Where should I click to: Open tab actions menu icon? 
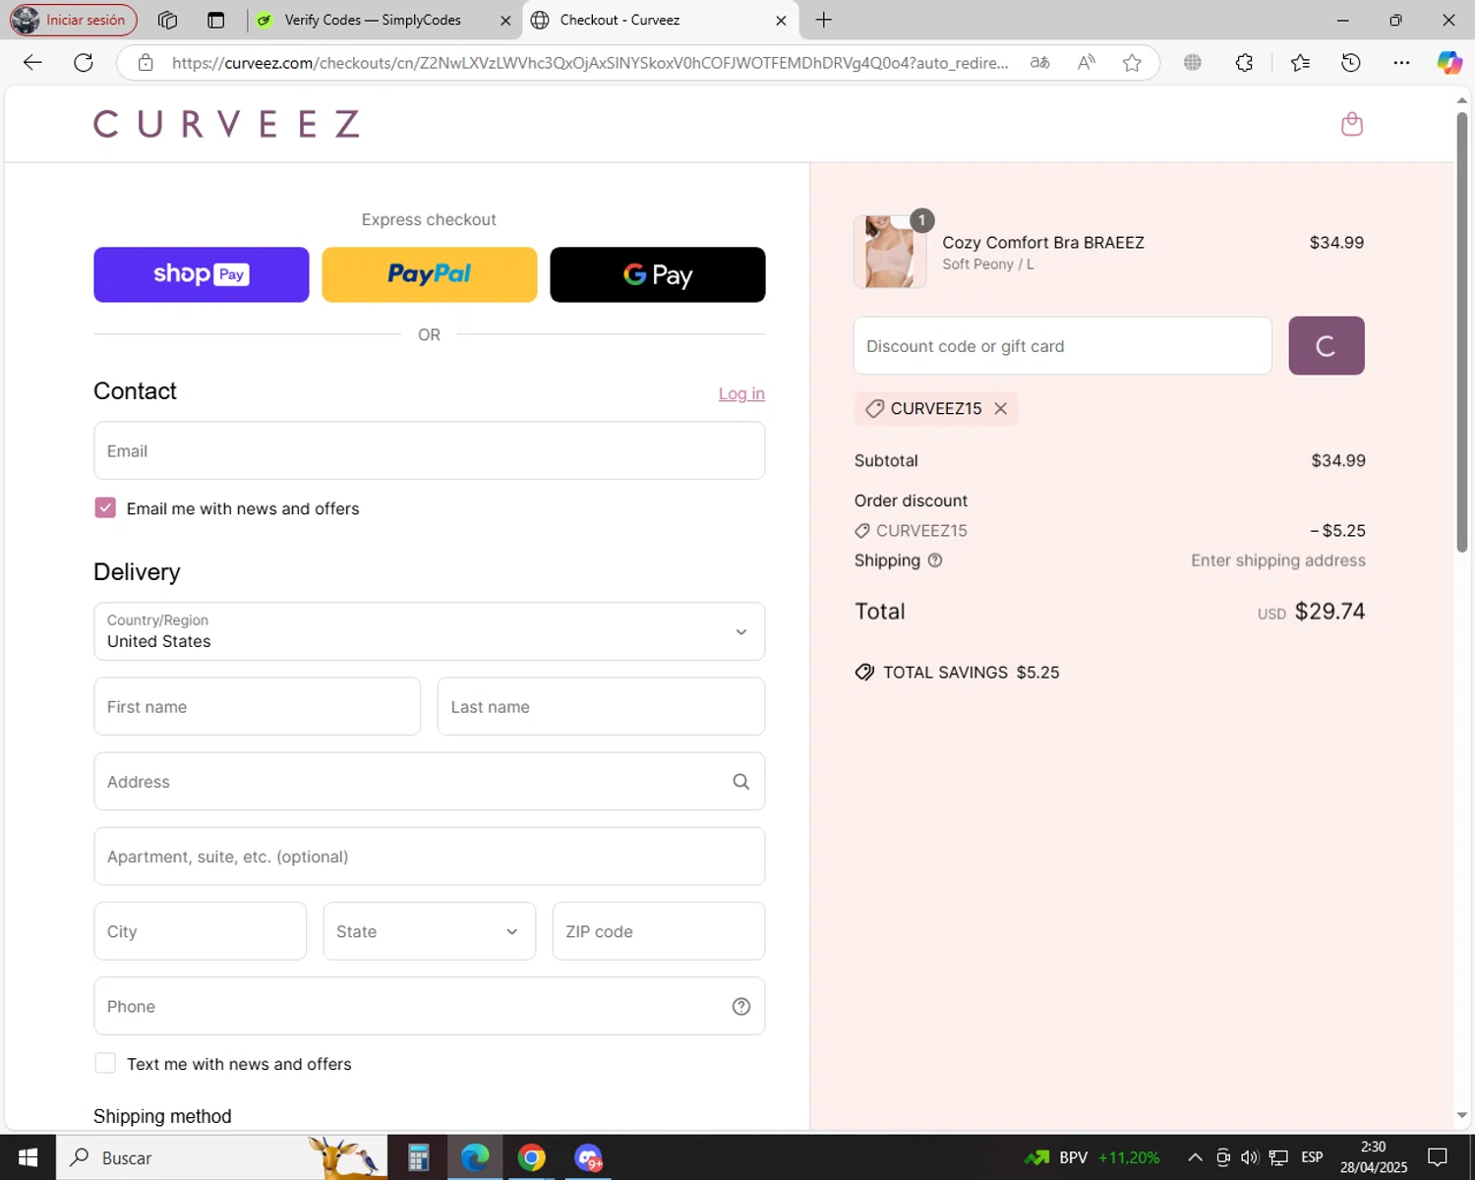[215, 20]
